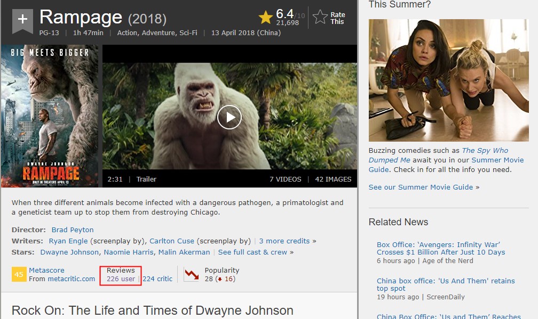Click the Trailer label under the video
Viewport: 538px width, 319px height.
146,179
